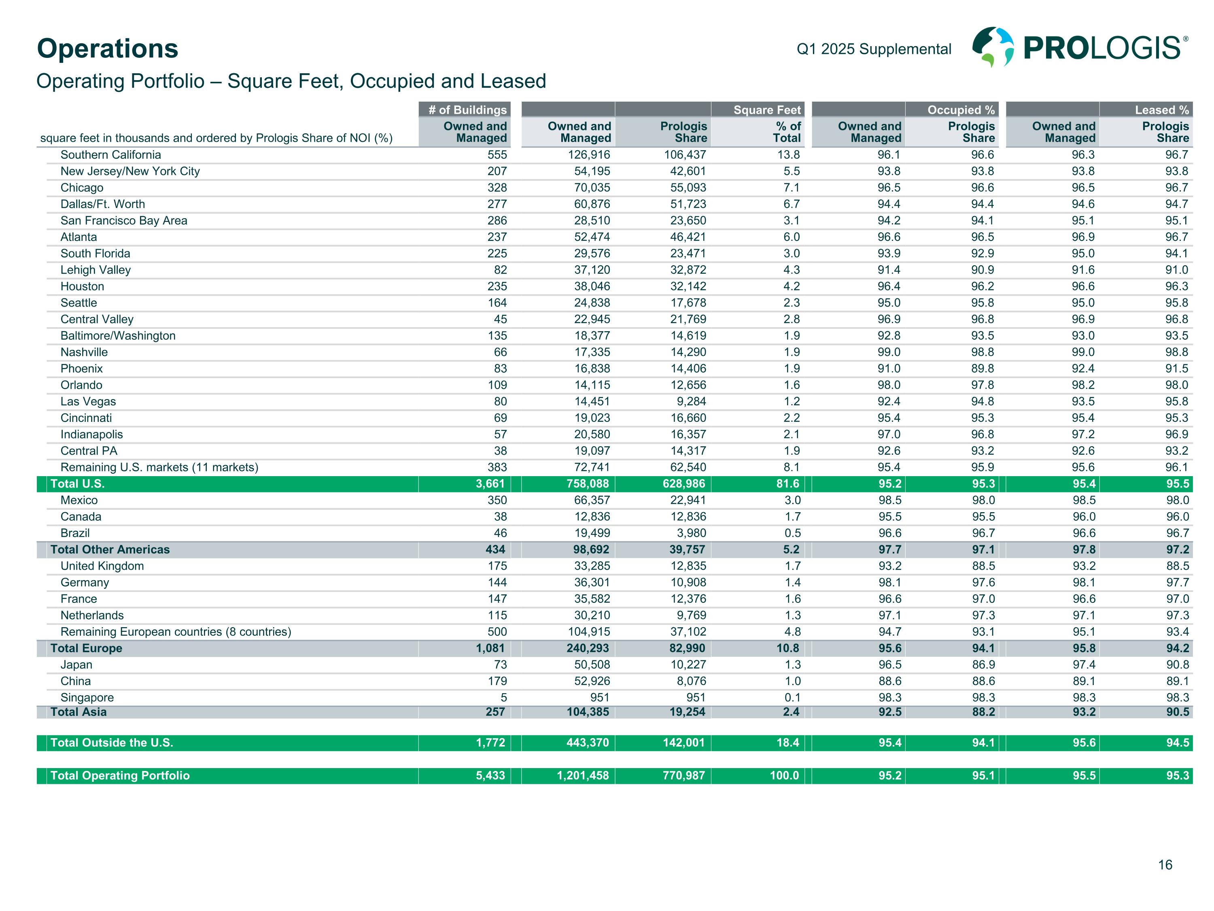Click the Prologis globe logo icon
The image size is (1214, 911).
[x=992, y=47]
